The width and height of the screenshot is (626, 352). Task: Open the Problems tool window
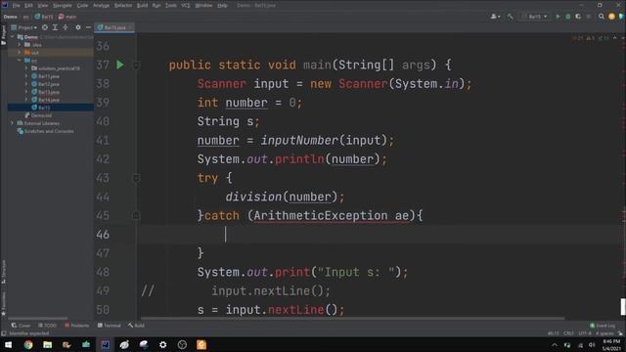(x=77, y=326)
